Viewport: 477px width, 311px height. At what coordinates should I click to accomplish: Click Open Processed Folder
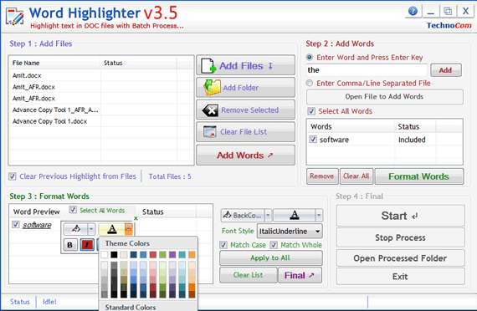click(400, 258)
